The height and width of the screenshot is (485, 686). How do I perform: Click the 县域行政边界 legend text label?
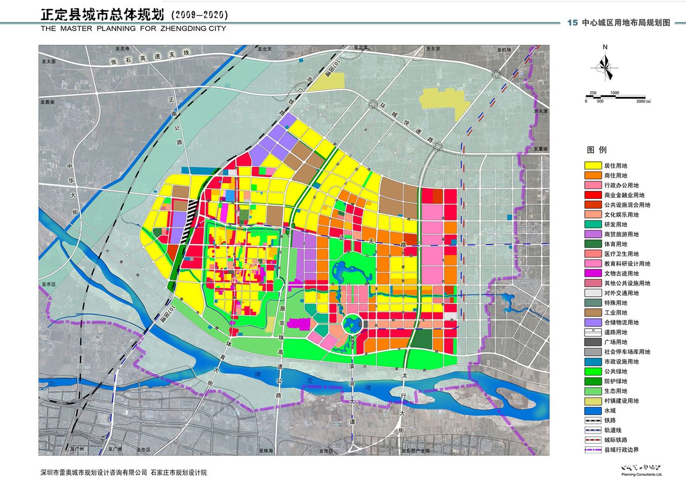(x=622, y=450)
